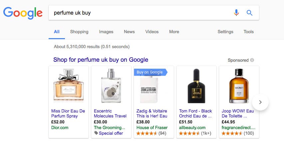Open the Settings menu
The height and width of the screenshot is (144, 284).
225,32
